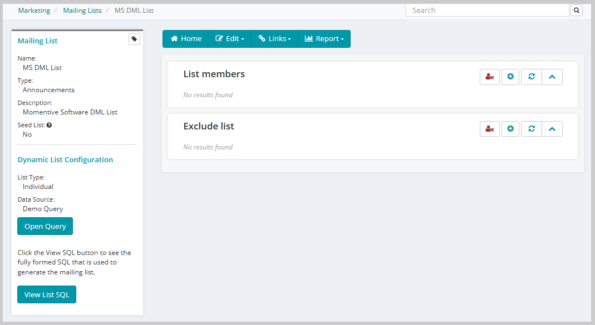Focus the Search input field
Screen dimensions: 595x325
[488, 10]
